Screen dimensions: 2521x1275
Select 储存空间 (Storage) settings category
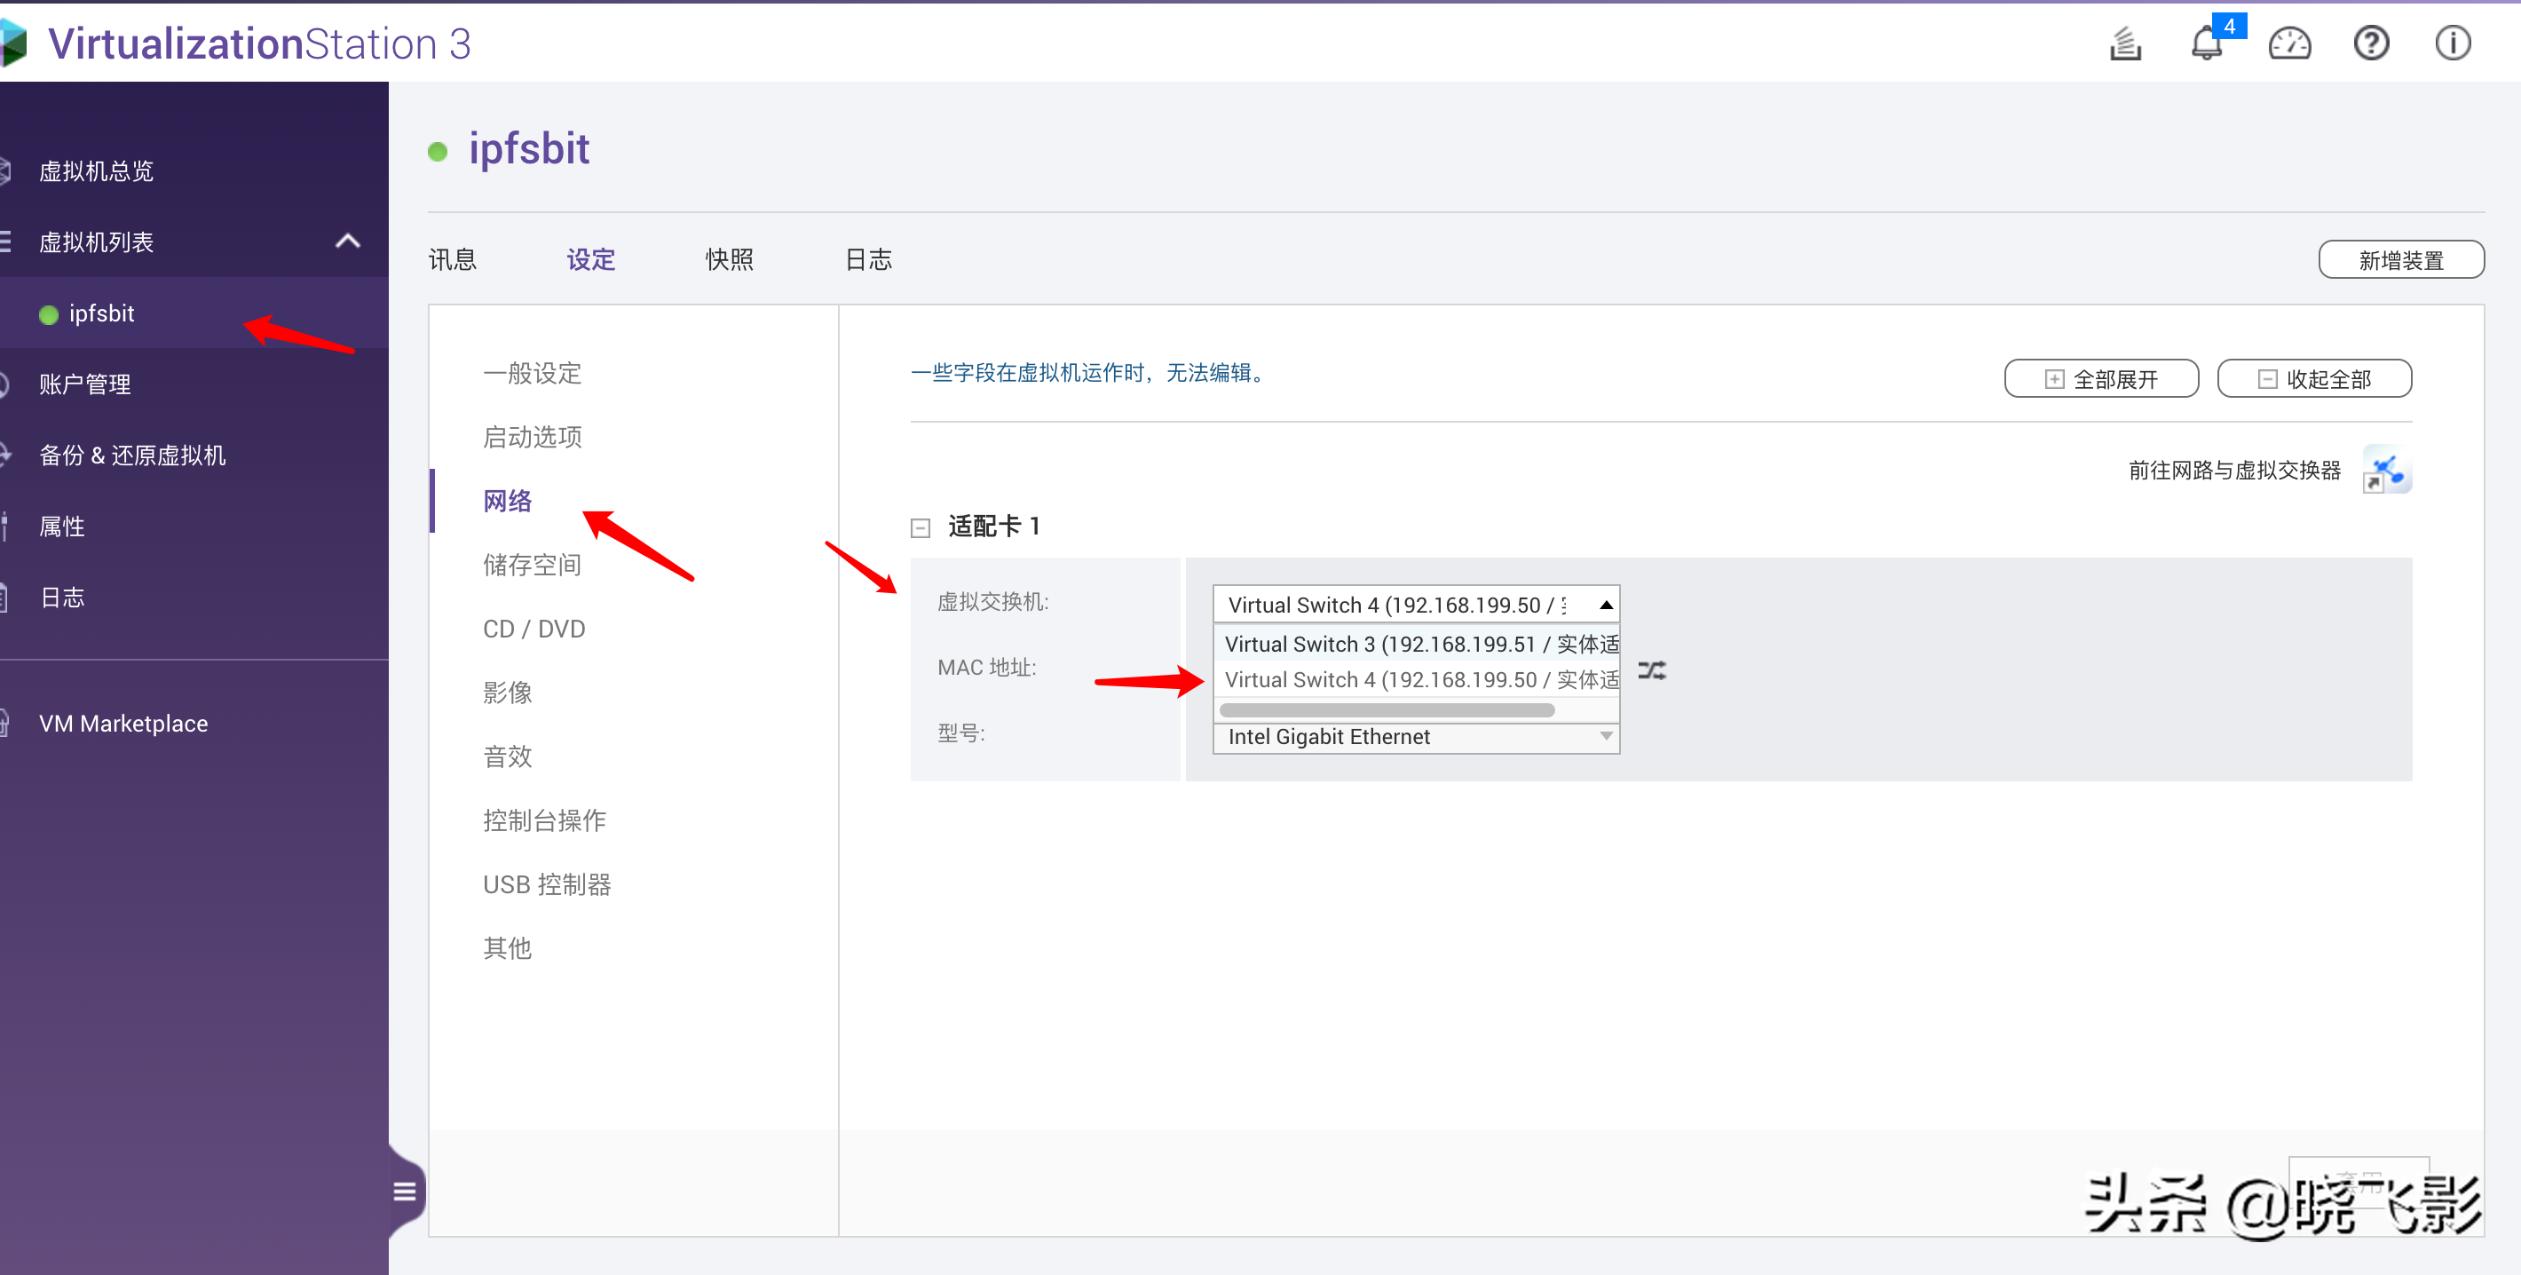pyautogui.click(x=533, y=565)
